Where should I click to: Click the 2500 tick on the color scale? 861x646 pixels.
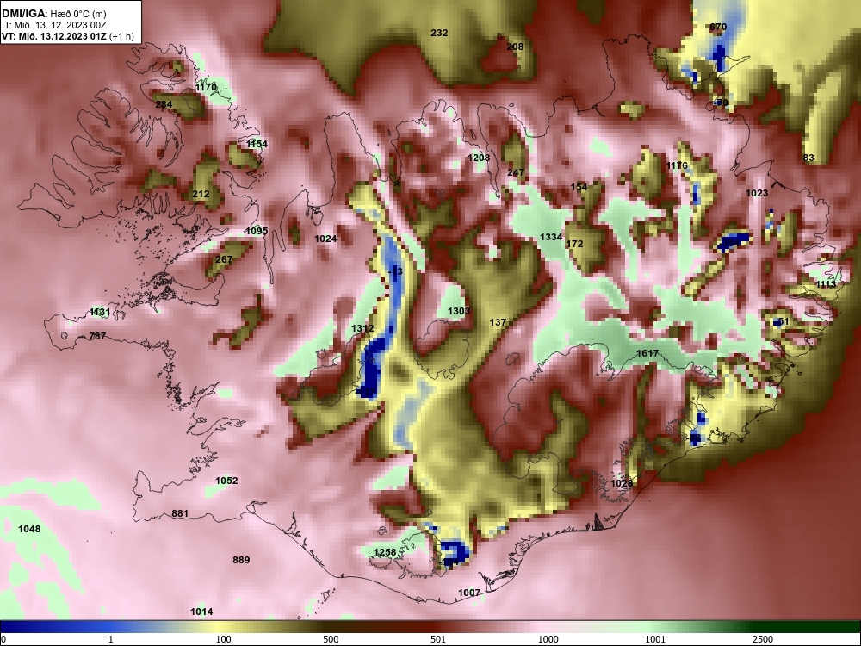pos(763,639)
